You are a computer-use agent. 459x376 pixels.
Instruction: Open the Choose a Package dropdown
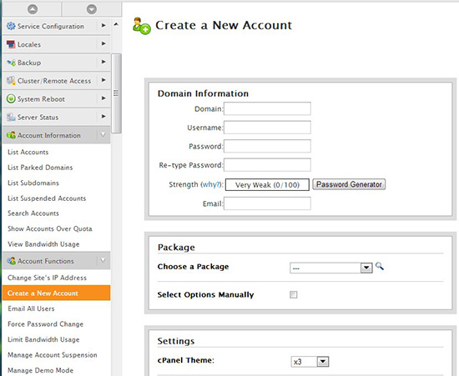point(331,268)
